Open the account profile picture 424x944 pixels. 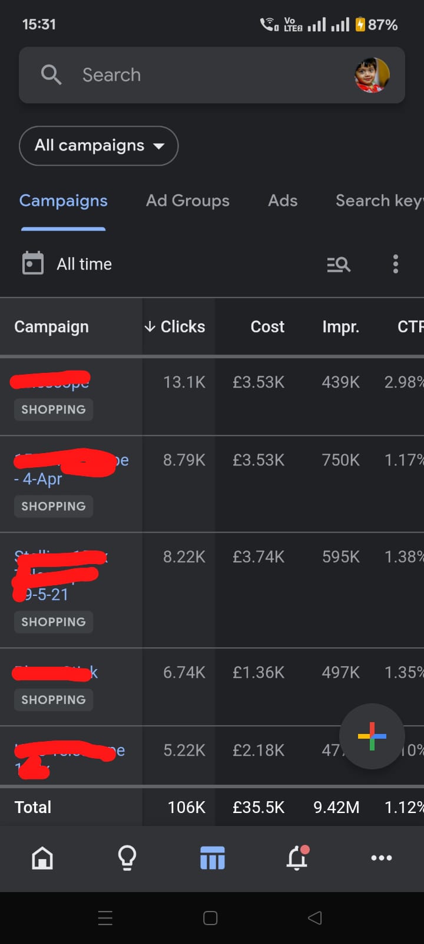click(372, 75)
